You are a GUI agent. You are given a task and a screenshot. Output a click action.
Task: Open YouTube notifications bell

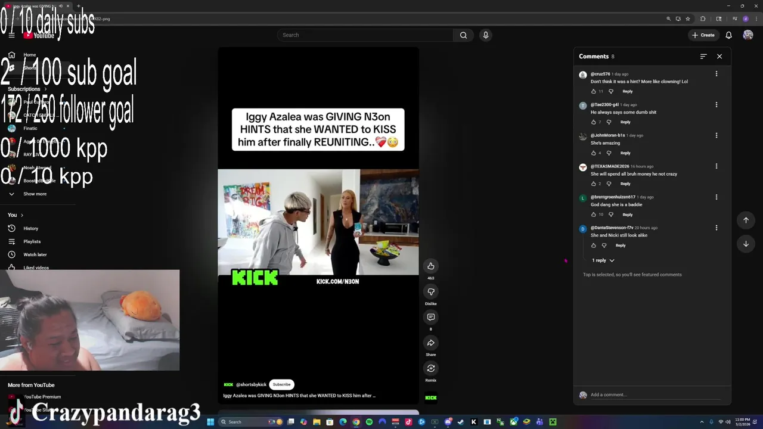(728, 35)
